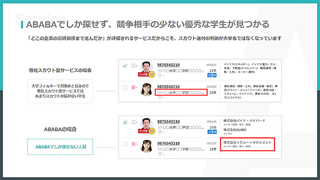Click company name 株式会社リクルートマネジメント
The height and width of the screenshot is (180, 320).
coord(247,142)
